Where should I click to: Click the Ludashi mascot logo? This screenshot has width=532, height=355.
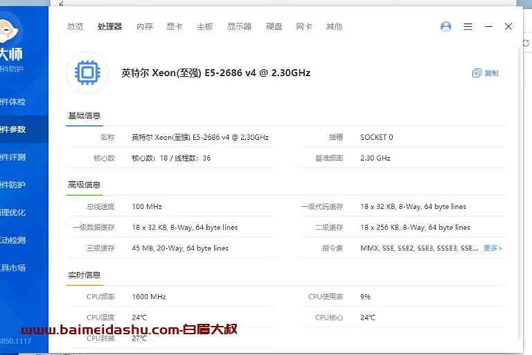point(8,31)
